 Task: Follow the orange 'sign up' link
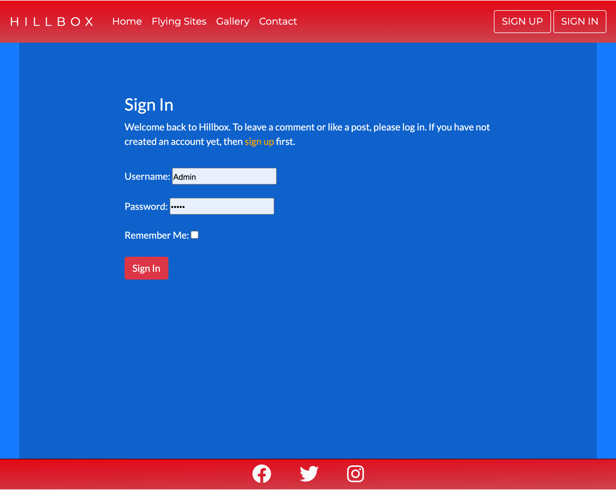tap(259, 142)
